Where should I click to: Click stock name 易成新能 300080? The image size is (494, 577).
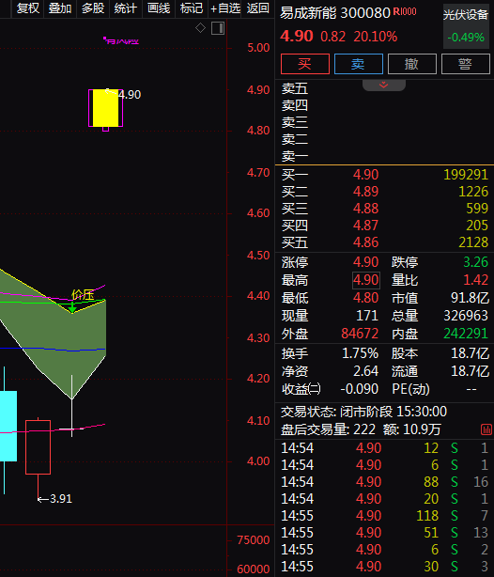click(334, 13)
